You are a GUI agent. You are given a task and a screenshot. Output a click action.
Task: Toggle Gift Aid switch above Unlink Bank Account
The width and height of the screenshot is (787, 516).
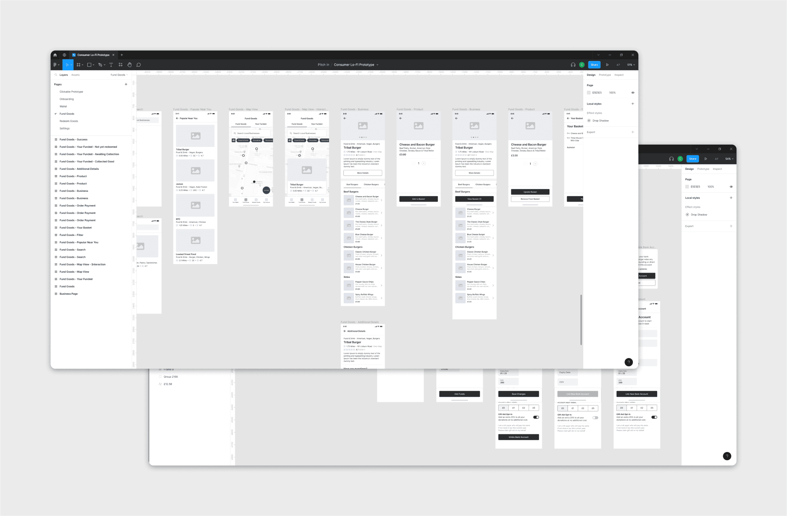(536, 417)
